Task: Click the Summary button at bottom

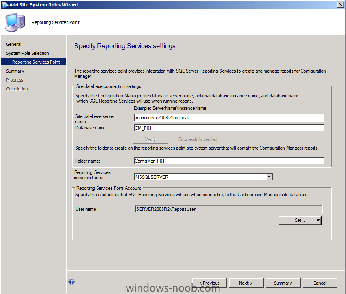Action: point(283,283)
